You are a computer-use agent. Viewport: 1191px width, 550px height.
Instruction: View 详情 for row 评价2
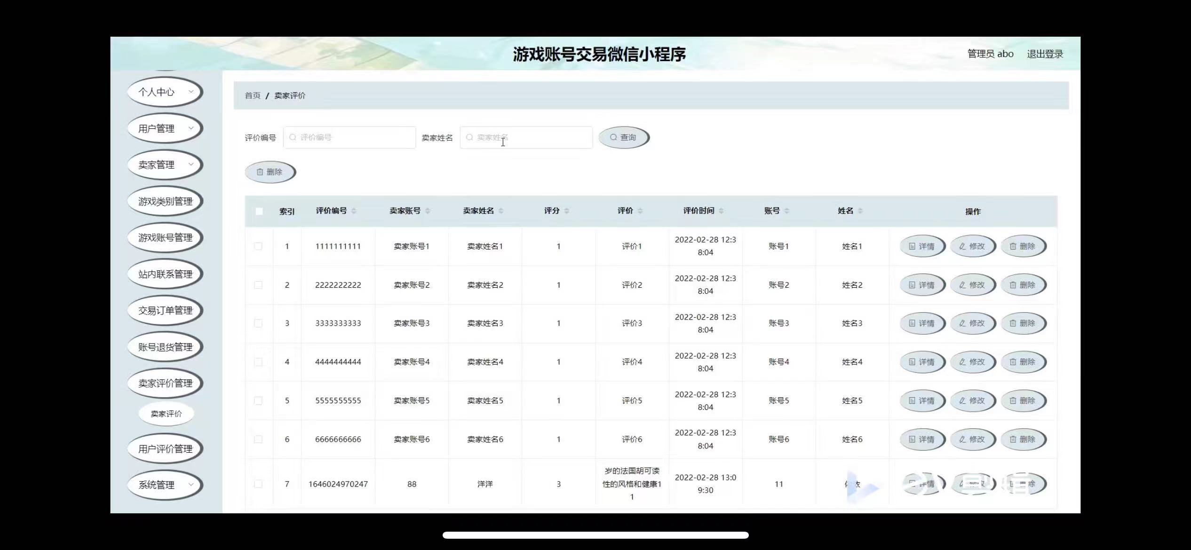pos(922,285)
